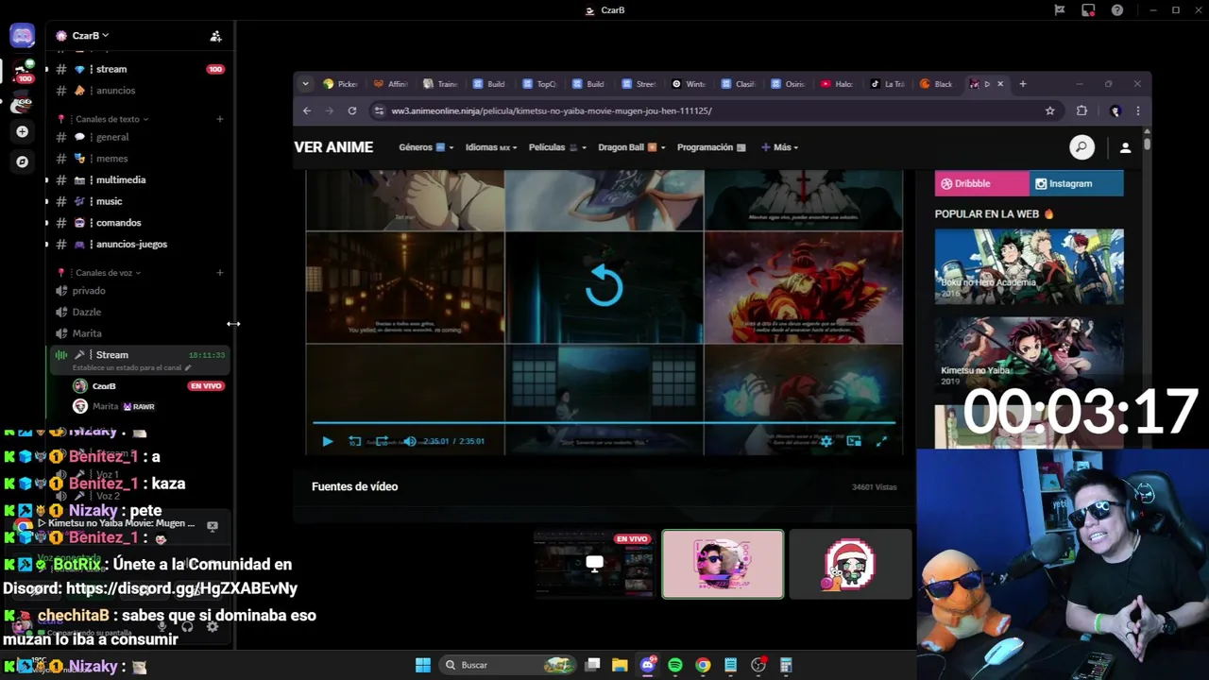Open Chrome extensions puzzle icon
This screenshot has width=1209, height=680.
pos(1081,110)
